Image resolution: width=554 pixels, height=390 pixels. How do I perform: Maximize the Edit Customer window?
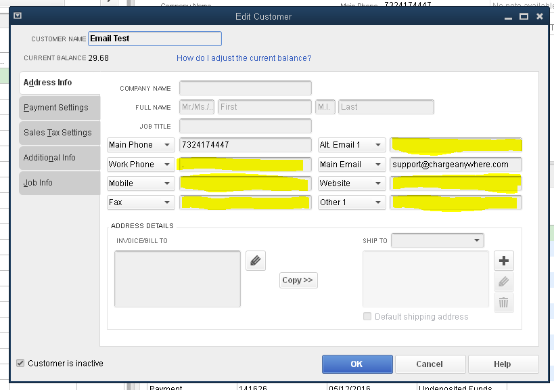pyautogui.click(x=524, y=16)
